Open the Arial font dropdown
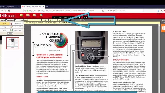This screenshot has width=165, height=93. tap(32, 20)
